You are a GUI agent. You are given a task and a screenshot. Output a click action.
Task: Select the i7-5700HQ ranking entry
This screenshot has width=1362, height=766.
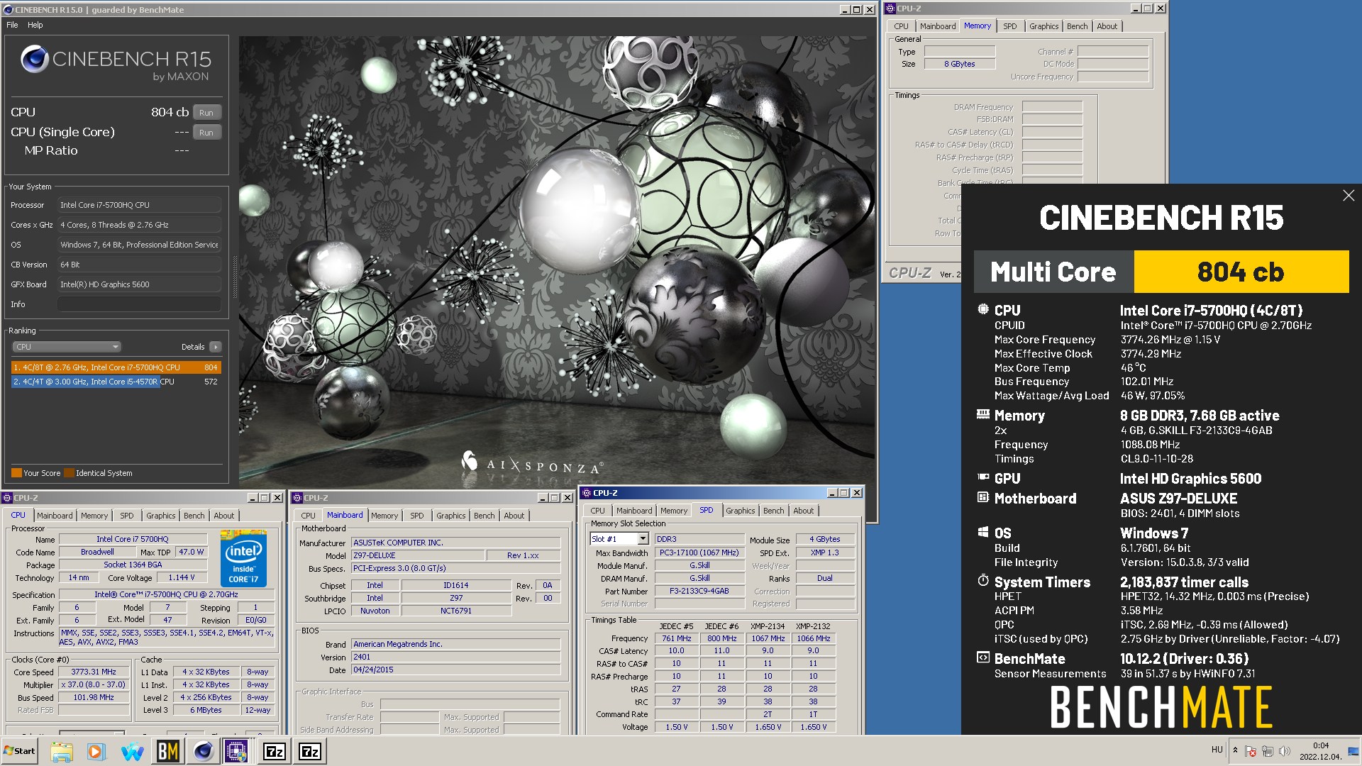pyautogui.click(x=116, y=367)
